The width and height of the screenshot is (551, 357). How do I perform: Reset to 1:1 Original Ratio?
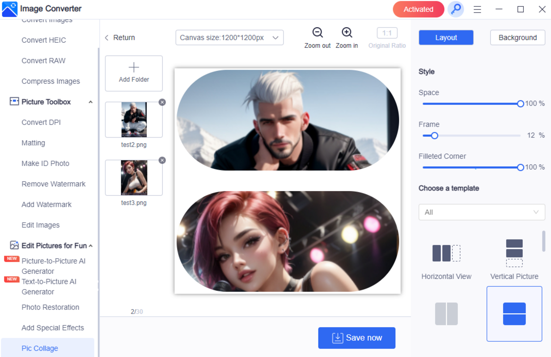coord(387,33)
